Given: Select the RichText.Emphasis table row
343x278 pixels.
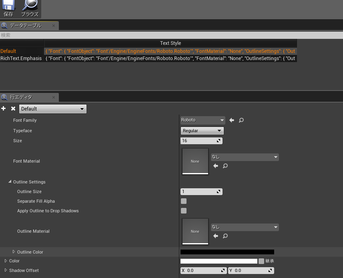Looking at the screenshot, I should point(21,58).
